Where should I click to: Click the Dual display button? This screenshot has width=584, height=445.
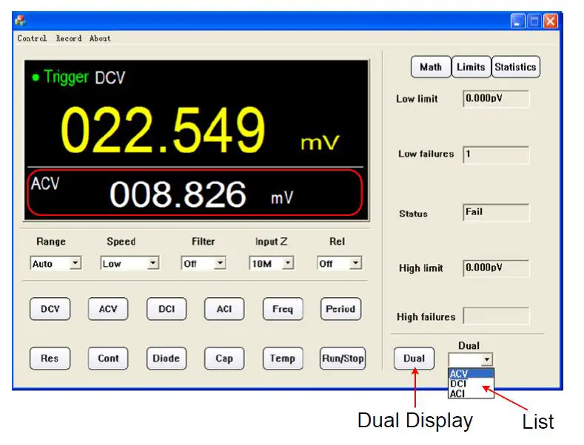[x=414, y=359]
